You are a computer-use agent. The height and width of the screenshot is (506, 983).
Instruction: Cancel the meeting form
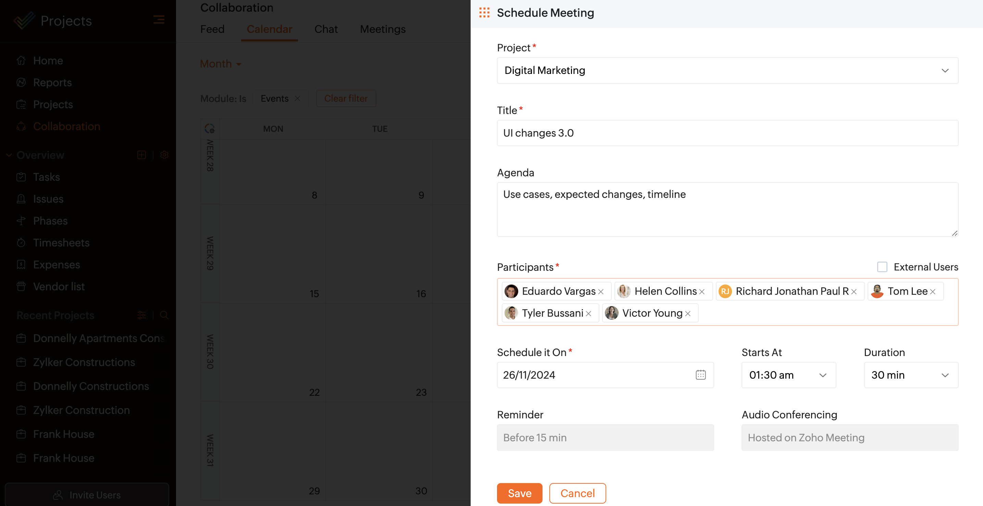point(577,493)
